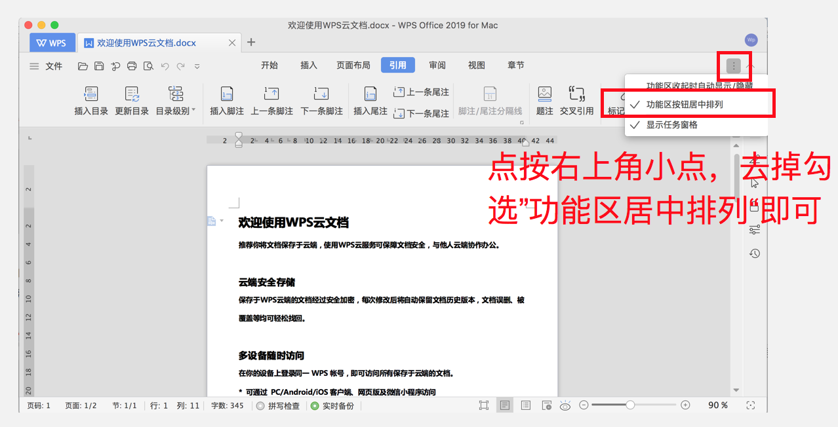Enable eye protection mode in status bar
The image size is (838, 427).
pos(565,406)
